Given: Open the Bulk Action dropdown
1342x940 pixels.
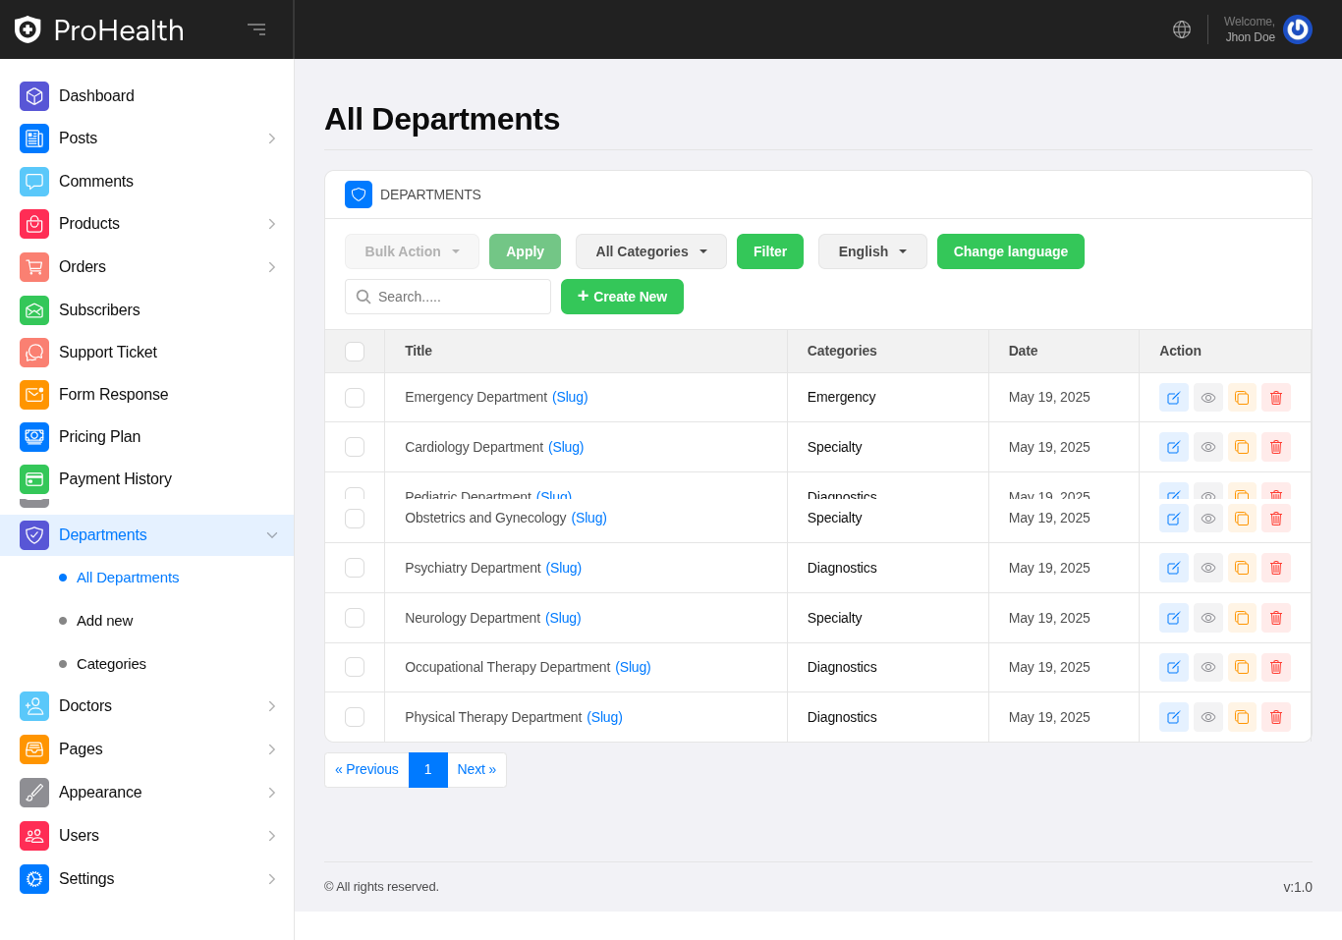Looking at the screenshot, I should [412, 251].
